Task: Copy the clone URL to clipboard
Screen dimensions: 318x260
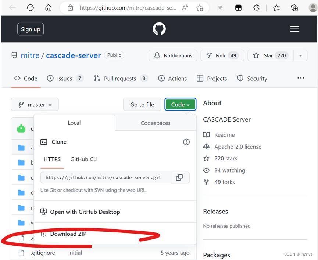Action: tap(179, 177)
